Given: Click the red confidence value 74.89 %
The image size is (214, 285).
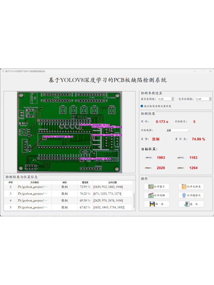Looking at the screenshot, I should click(198, 139).
